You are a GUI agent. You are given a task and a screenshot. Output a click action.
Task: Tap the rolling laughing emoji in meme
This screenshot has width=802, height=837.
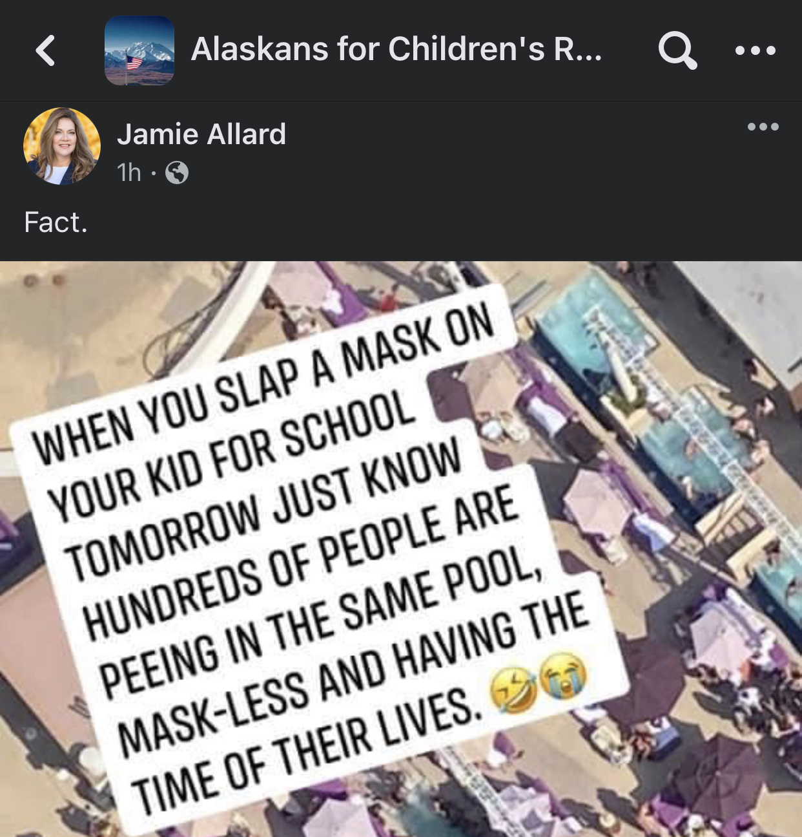(x=513, y=691)
